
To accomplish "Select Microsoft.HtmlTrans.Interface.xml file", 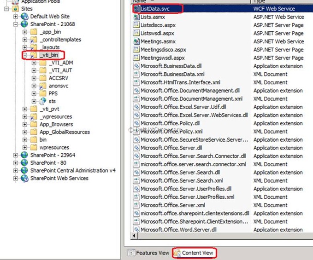I will coord(180,82).
